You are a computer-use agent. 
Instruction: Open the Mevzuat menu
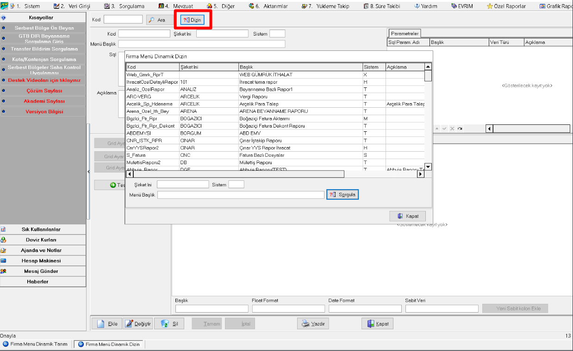tap(178, 6)
